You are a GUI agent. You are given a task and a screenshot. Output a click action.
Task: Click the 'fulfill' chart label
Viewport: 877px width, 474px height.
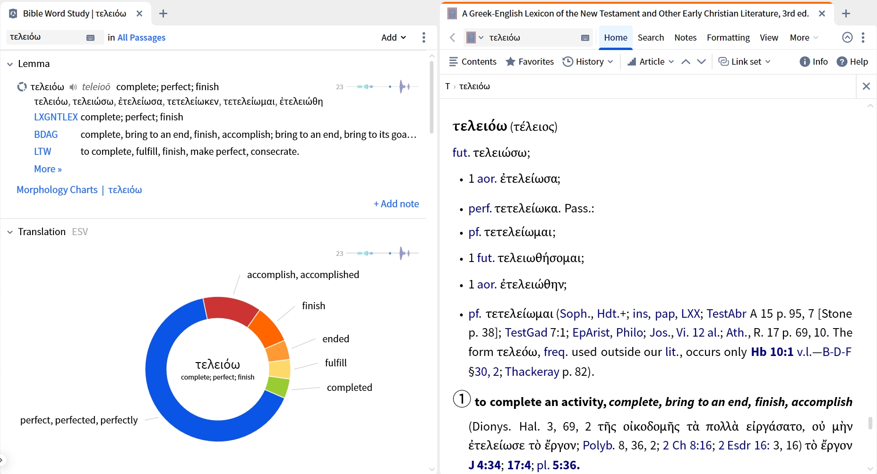coord(335,363)
